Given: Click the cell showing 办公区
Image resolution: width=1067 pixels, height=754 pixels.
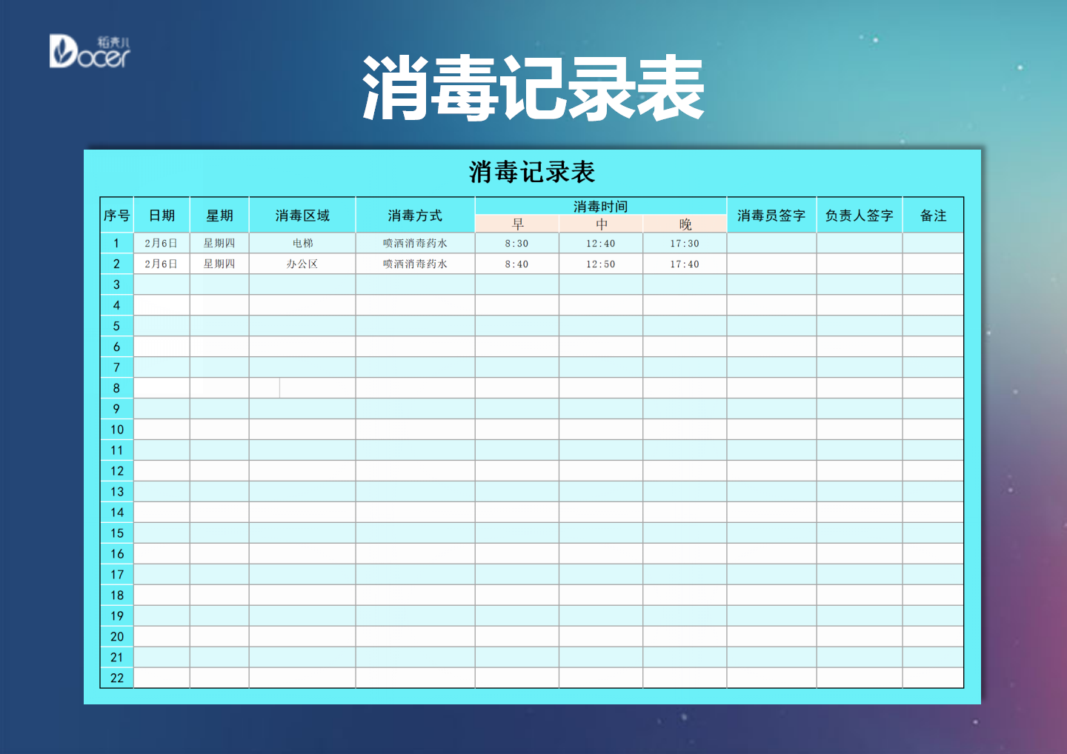Looking at the screenshot, I should [x=302, y=263].
